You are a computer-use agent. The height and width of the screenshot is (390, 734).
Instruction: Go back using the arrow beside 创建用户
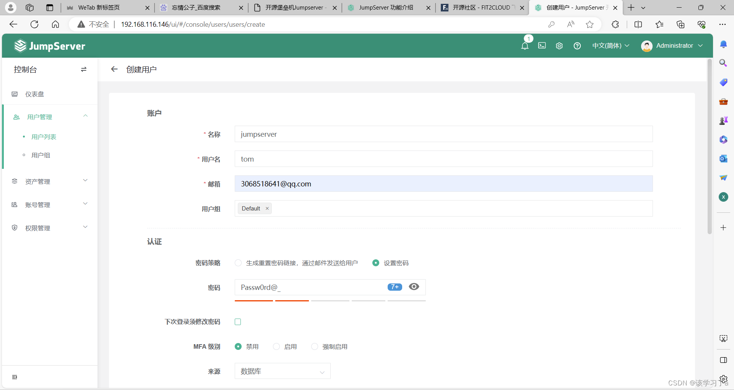click(114, 69)
